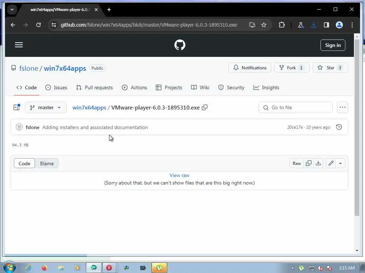
Task: Open the more file actions ellipsis menu
Action: pos(342,107)
